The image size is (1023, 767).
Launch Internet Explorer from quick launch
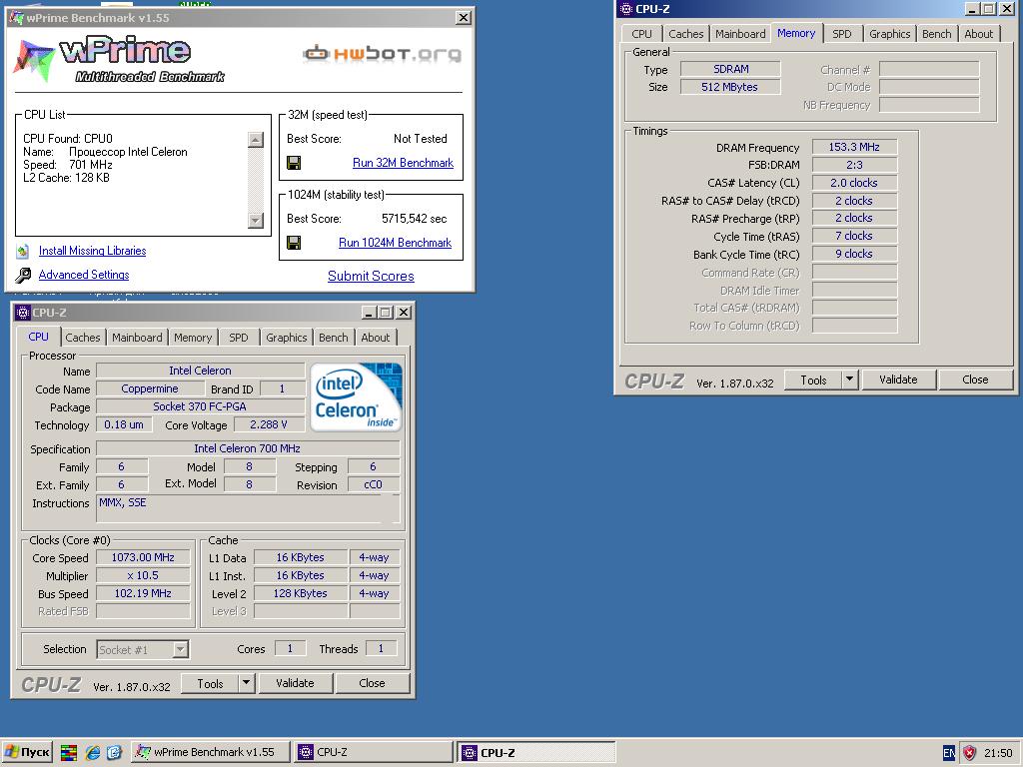93,753
